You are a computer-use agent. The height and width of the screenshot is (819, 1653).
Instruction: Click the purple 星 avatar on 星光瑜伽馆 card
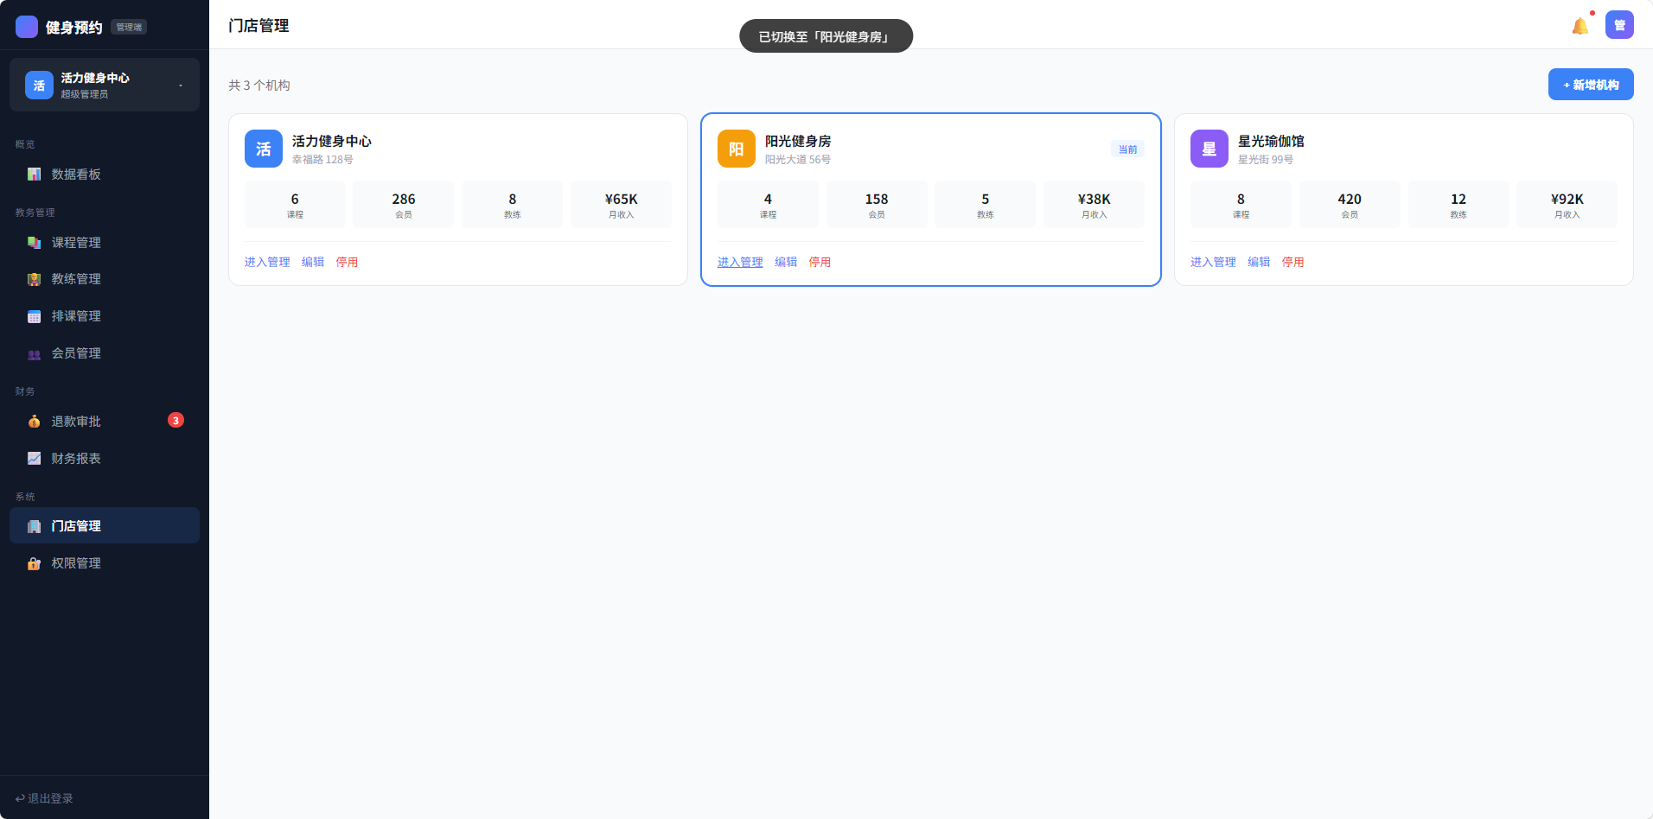coord(1209,149)
